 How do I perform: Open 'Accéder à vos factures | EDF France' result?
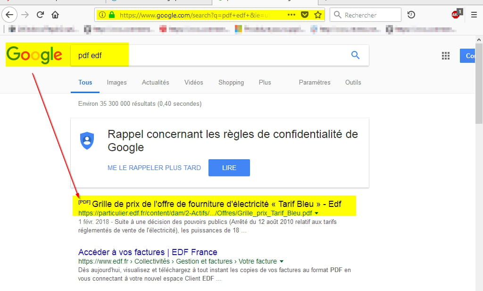pos(148,252)
